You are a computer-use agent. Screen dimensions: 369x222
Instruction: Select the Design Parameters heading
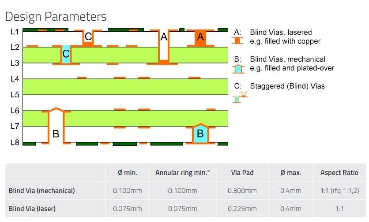[56, 17]
